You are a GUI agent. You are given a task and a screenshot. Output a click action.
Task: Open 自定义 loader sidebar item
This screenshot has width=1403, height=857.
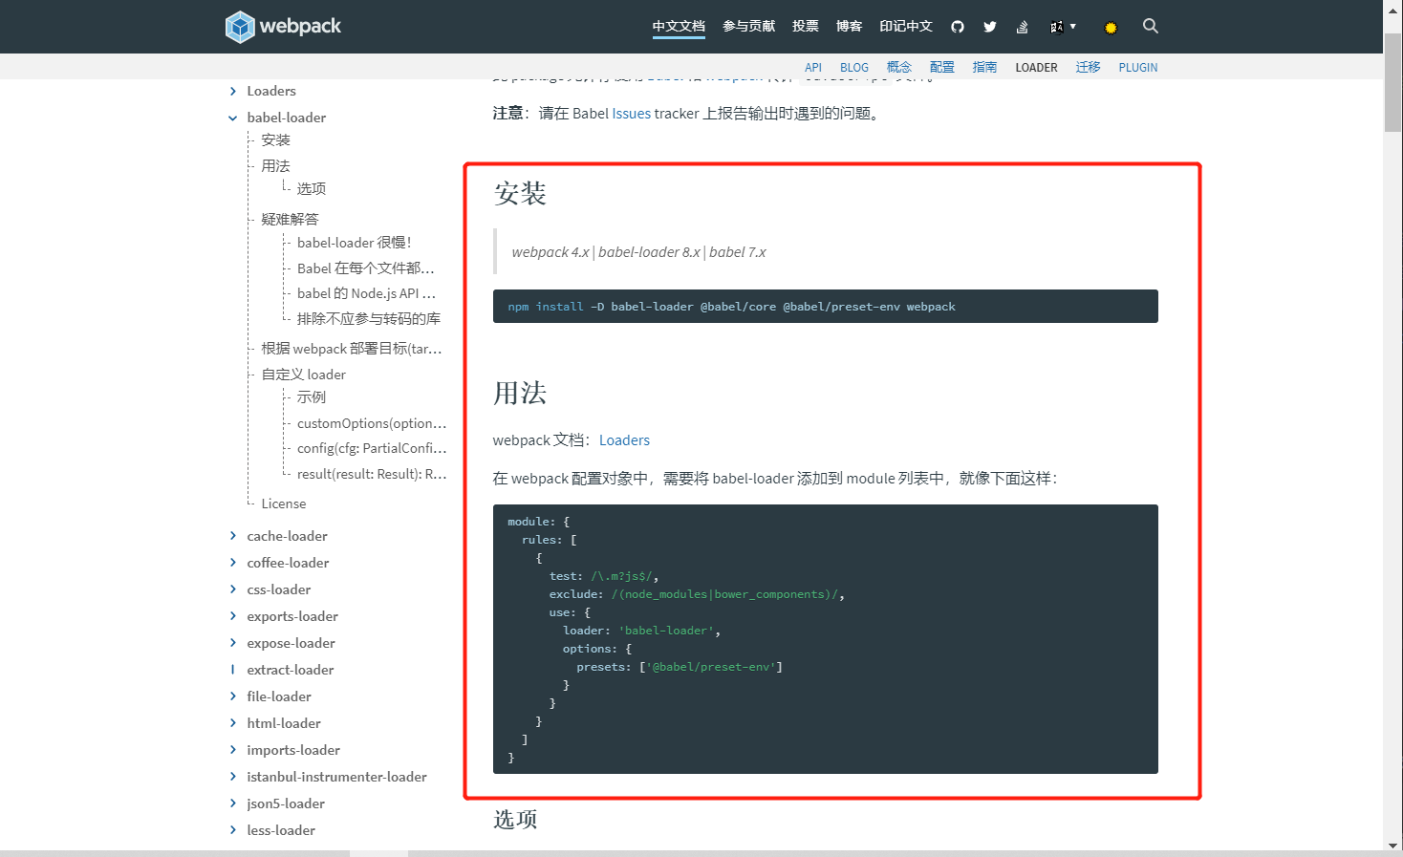pyautogui.click(x=303, y=375)
